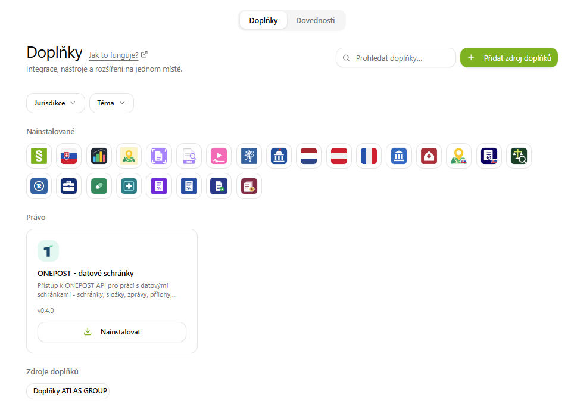Click Přidat zdroj doplňků button

[x=509, y=58]
